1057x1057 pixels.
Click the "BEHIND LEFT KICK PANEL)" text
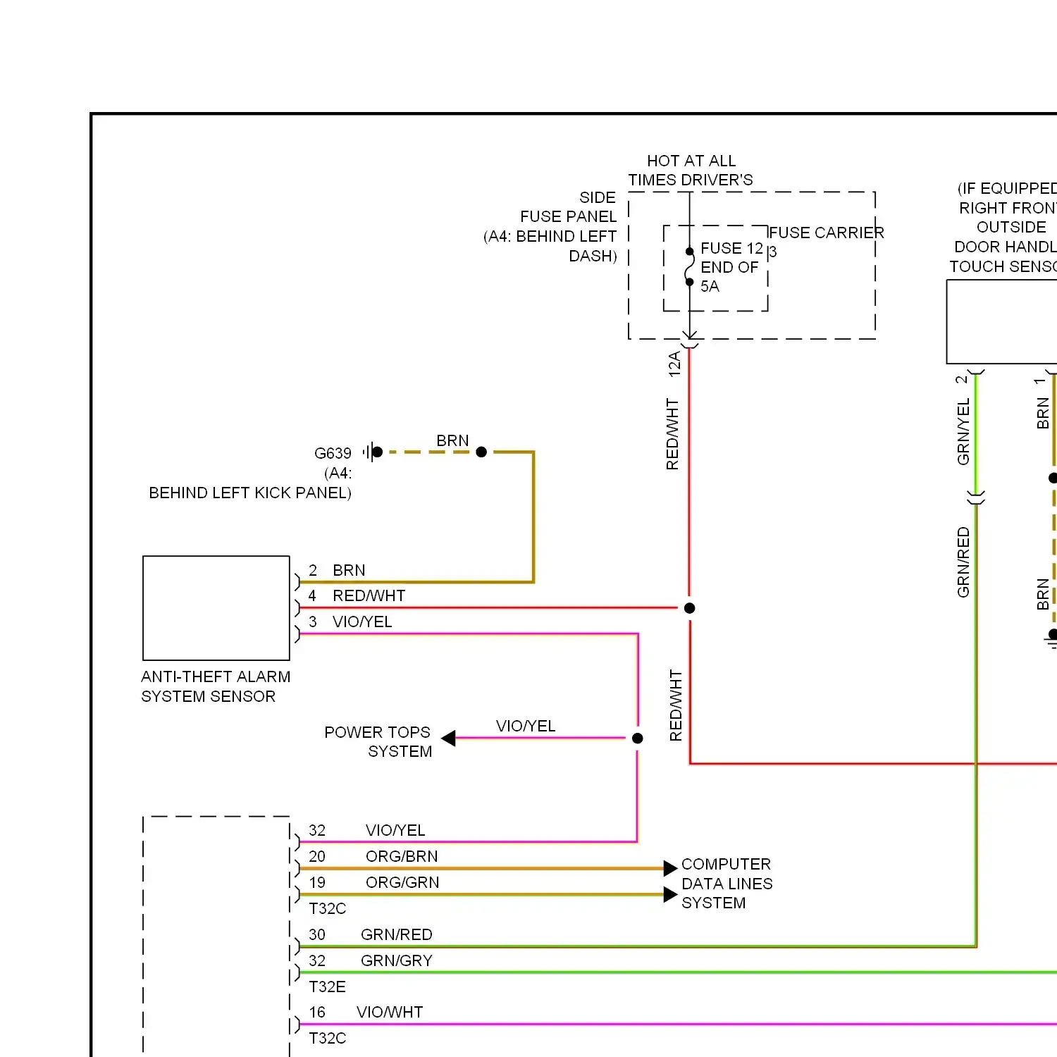tap(250, 493)
